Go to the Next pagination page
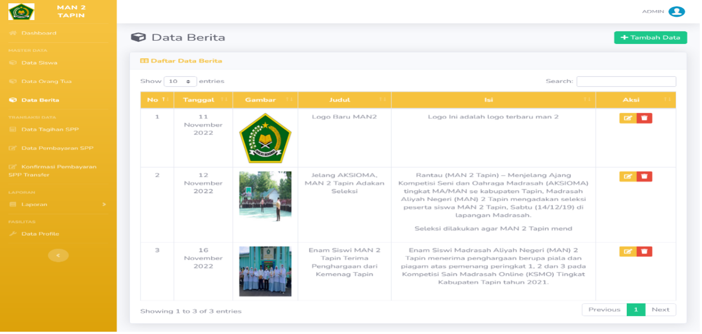Image resolution: width=702 pixels, height=334 pixels. click(660, 310)
